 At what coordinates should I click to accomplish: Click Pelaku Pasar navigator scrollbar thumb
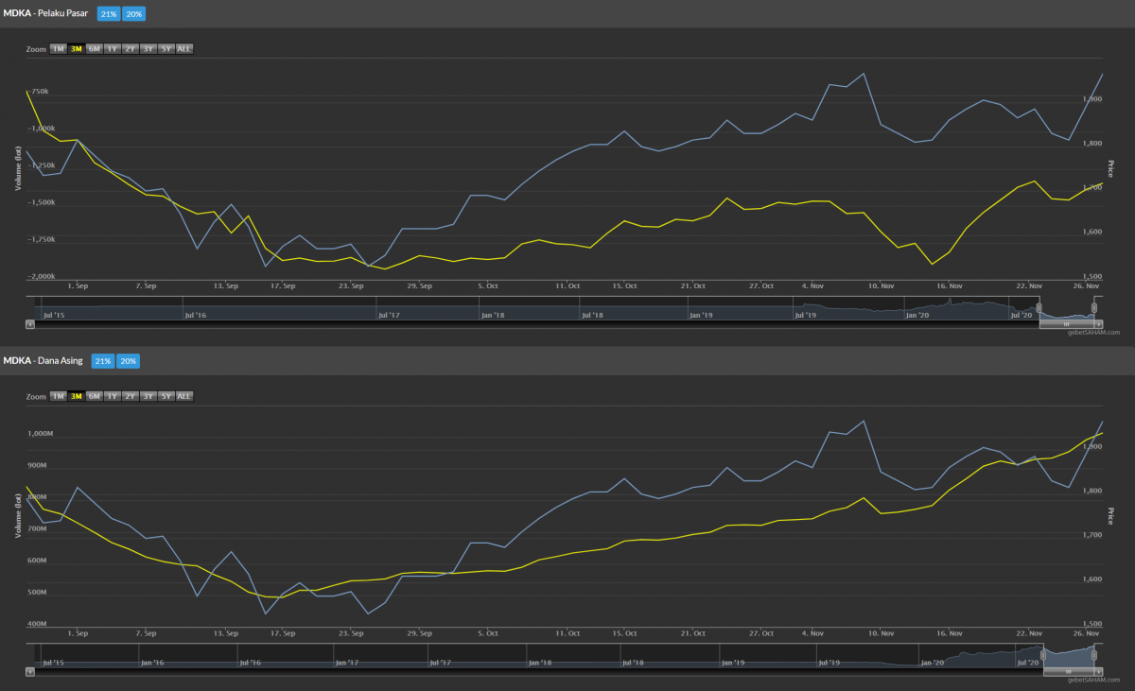point(1066,323)
